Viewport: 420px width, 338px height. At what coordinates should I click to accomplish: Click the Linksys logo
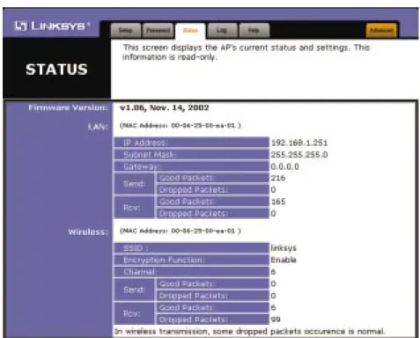52,26
